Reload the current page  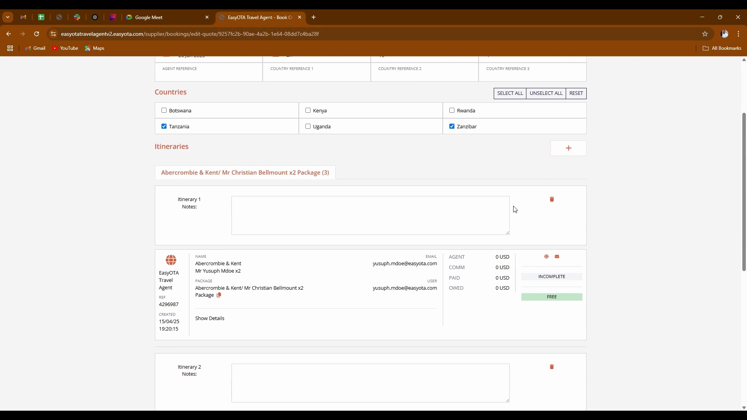coord(37,34)
